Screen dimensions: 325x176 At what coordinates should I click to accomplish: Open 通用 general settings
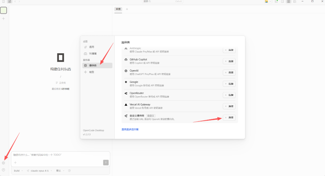[x=97, y=47]
